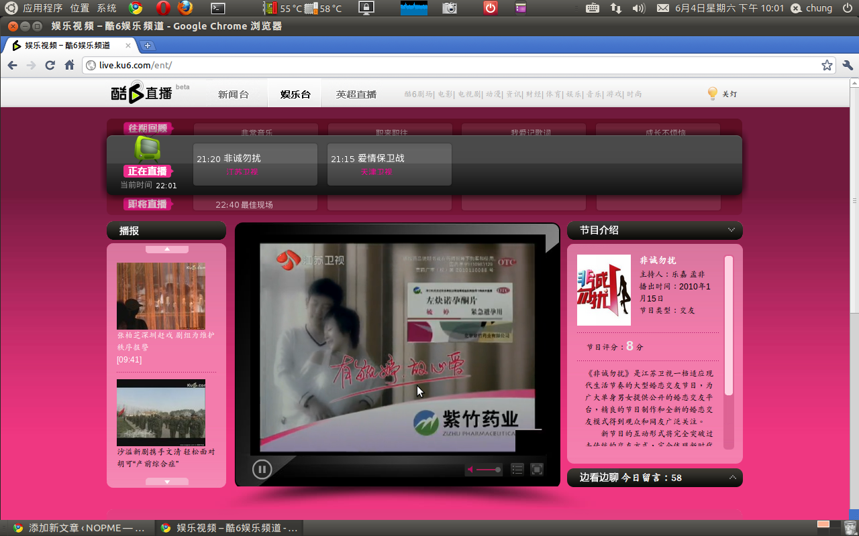Click the 酷6直播 logo
This screenshot has height=536, width=859.
(142, 93)
